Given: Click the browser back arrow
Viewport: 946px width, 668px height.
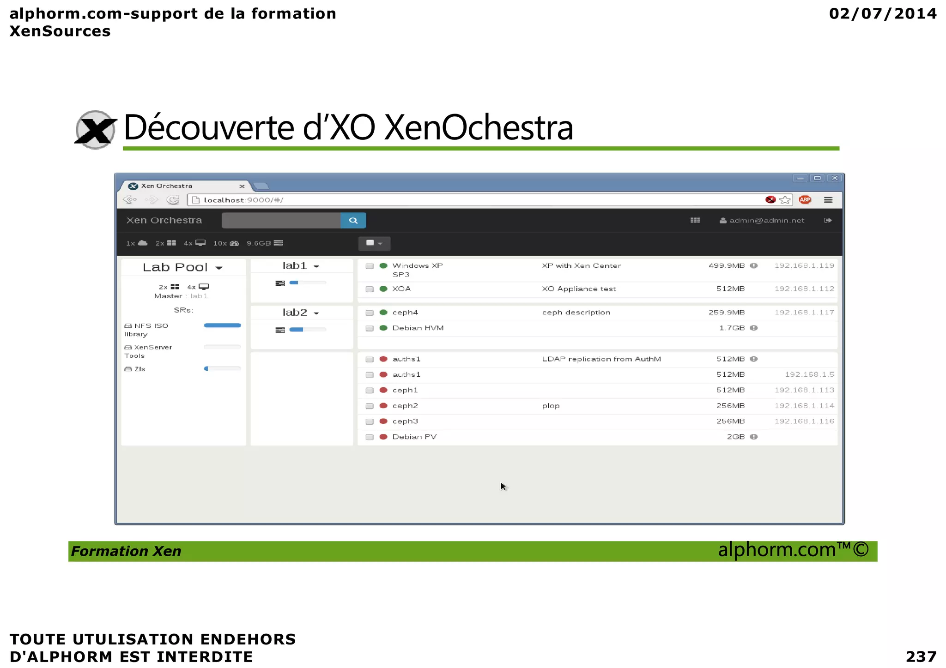Looking at the screenshot, I should [x=130, y=200].
